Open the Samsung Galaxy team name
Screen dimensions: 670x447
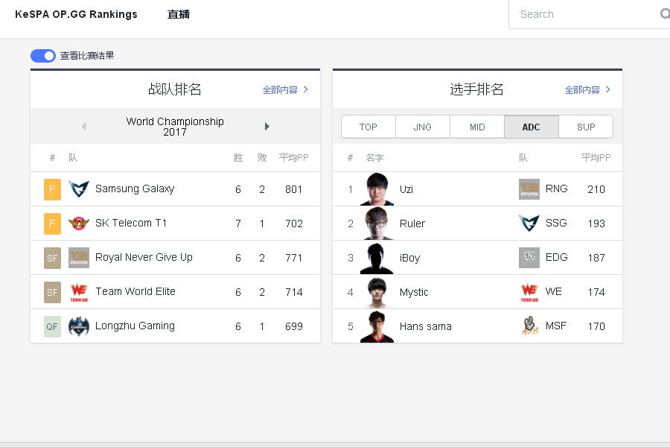[x=135, y=188]
